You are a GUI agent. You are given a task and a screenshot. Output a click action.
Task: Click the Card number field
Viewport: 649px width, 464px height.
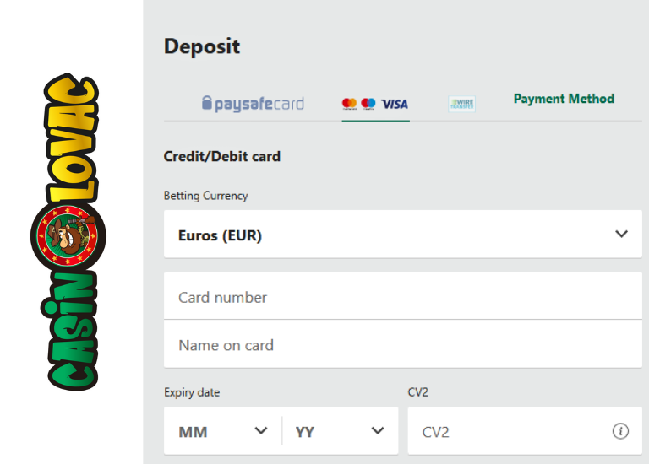tap(402, 297)
